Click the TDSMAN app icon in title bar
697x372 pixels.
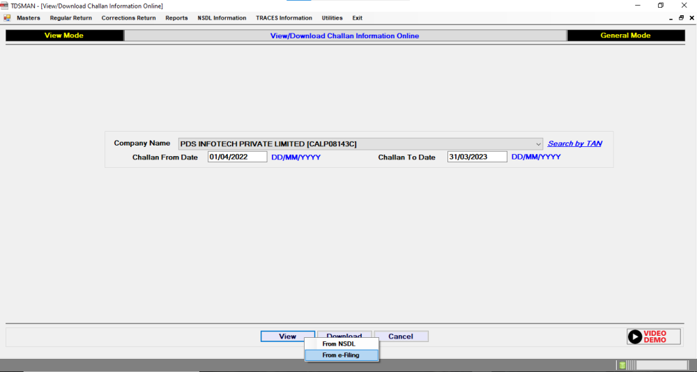(4, 6)
